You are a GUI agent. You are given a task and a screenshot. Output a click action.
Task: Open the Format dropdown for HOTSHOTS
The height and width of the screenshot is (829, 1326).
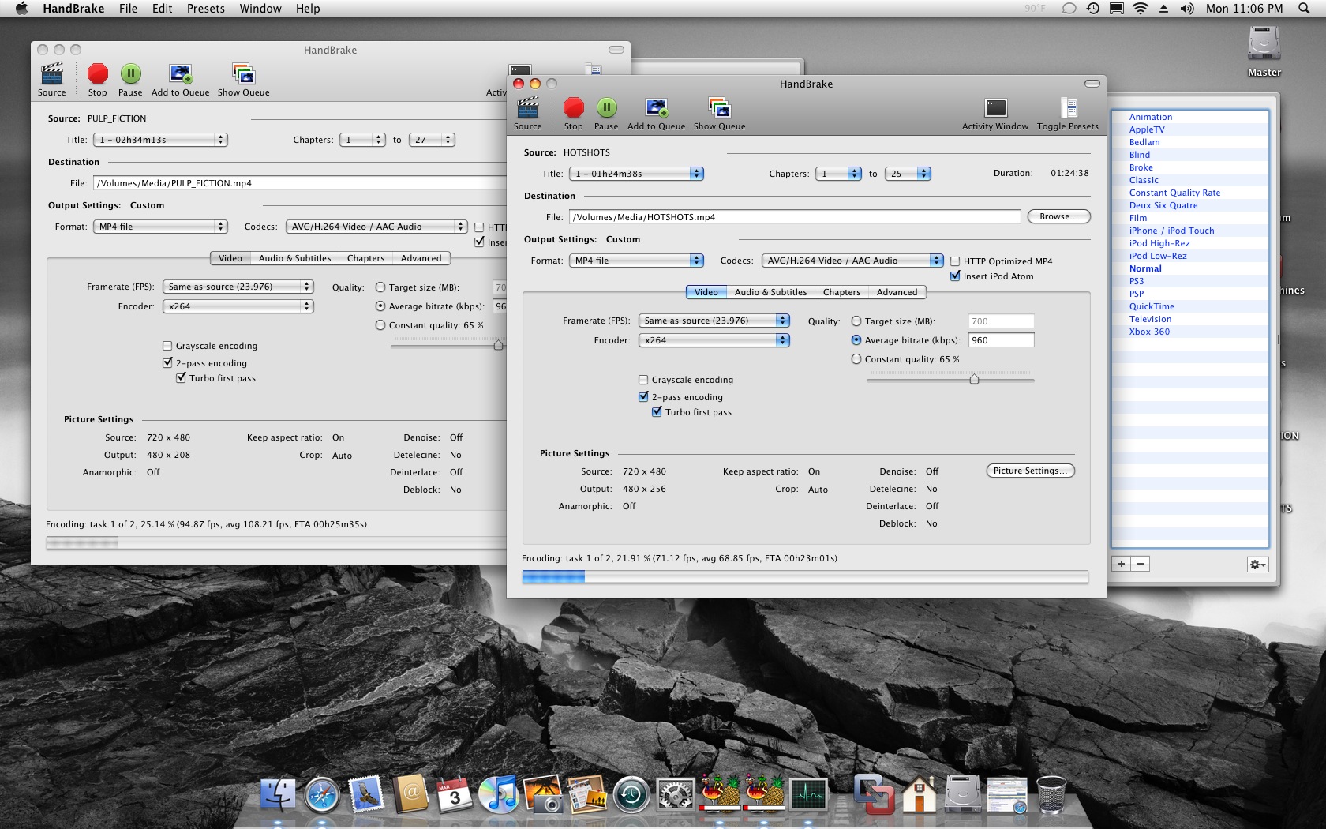[x=635, y=261]
